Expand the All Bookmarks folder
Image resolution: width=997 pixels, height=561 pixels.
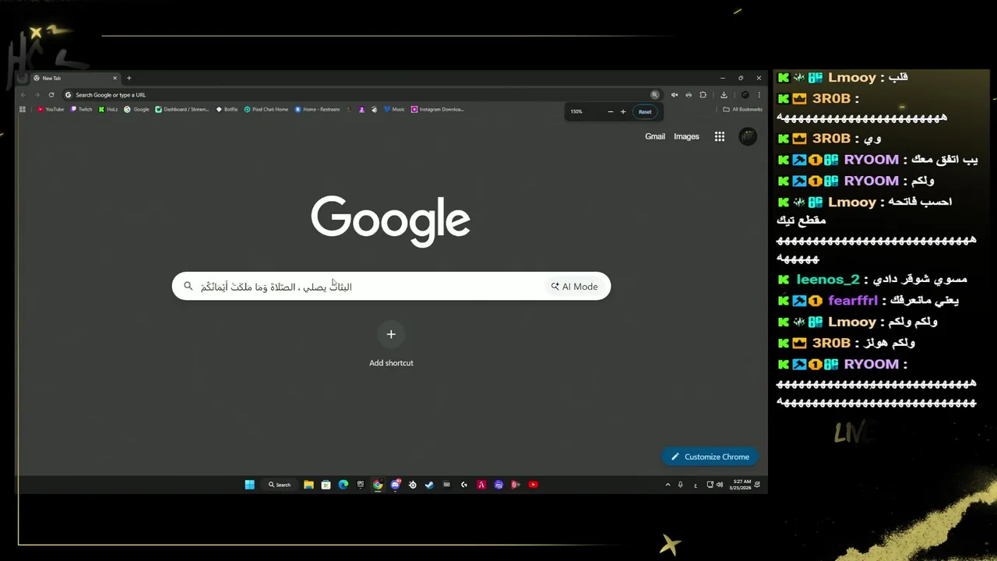pyautogui.click(x=742, y=109)
